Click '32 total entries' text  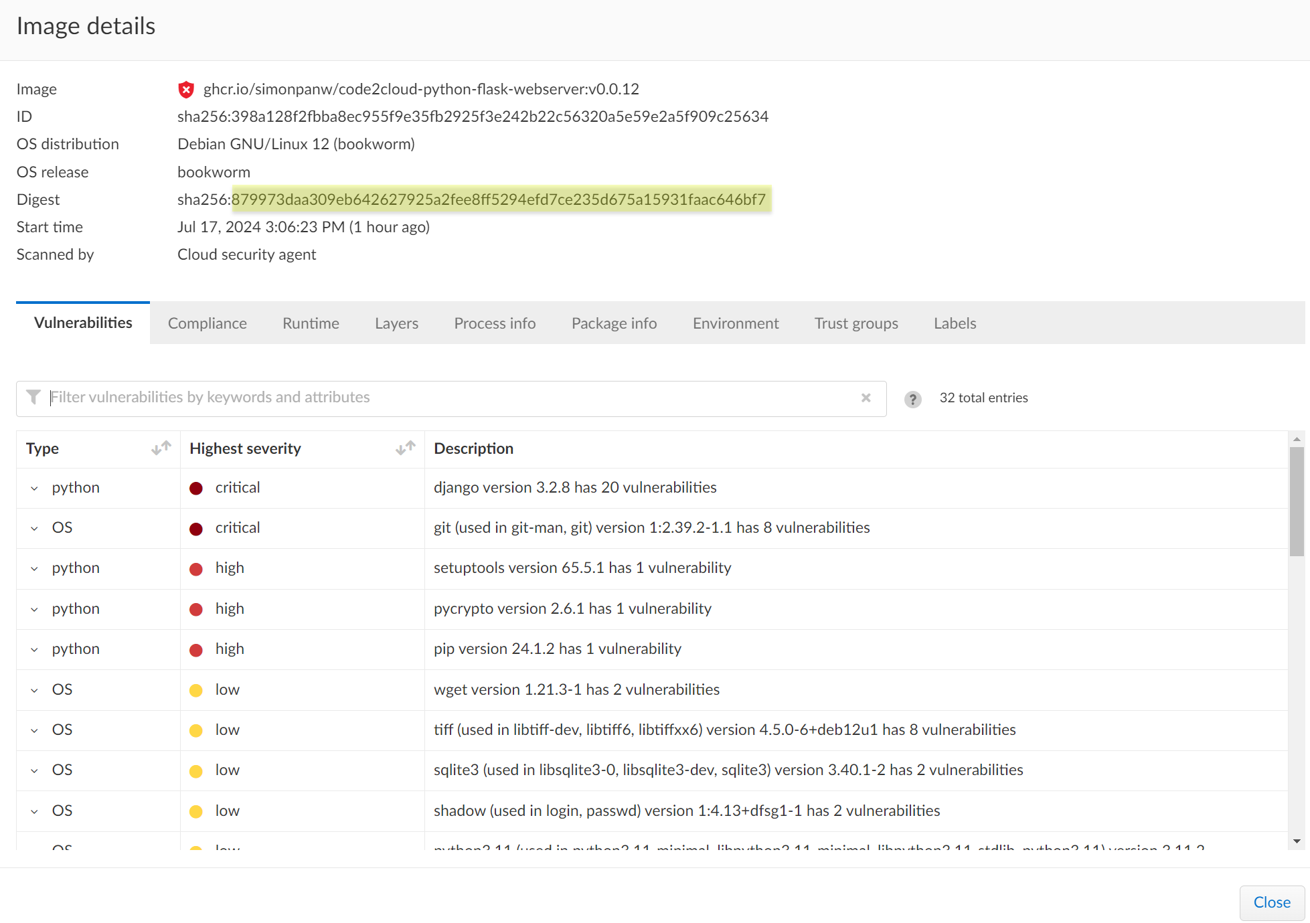click(983, 398)
